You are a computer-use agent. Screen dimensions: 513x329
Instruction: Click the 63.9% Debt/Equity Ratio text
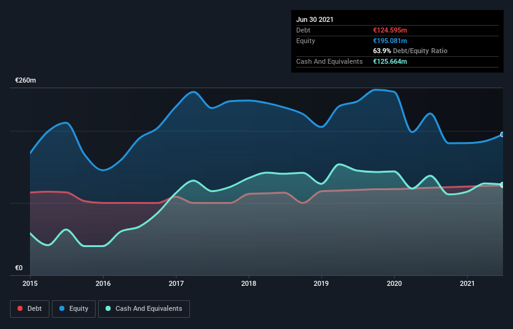click(x=411, y=51)
